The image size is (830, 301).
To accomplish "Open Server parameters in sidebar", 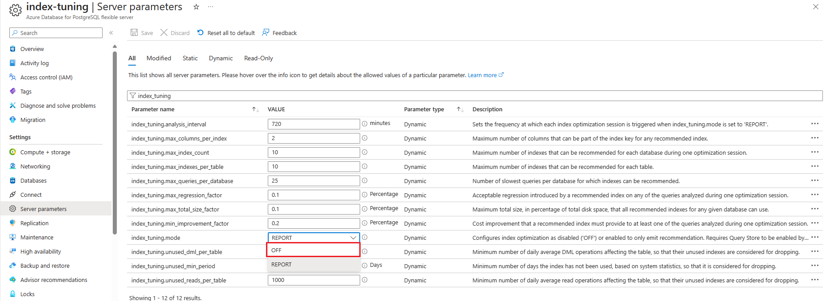I will coord(43,209).
